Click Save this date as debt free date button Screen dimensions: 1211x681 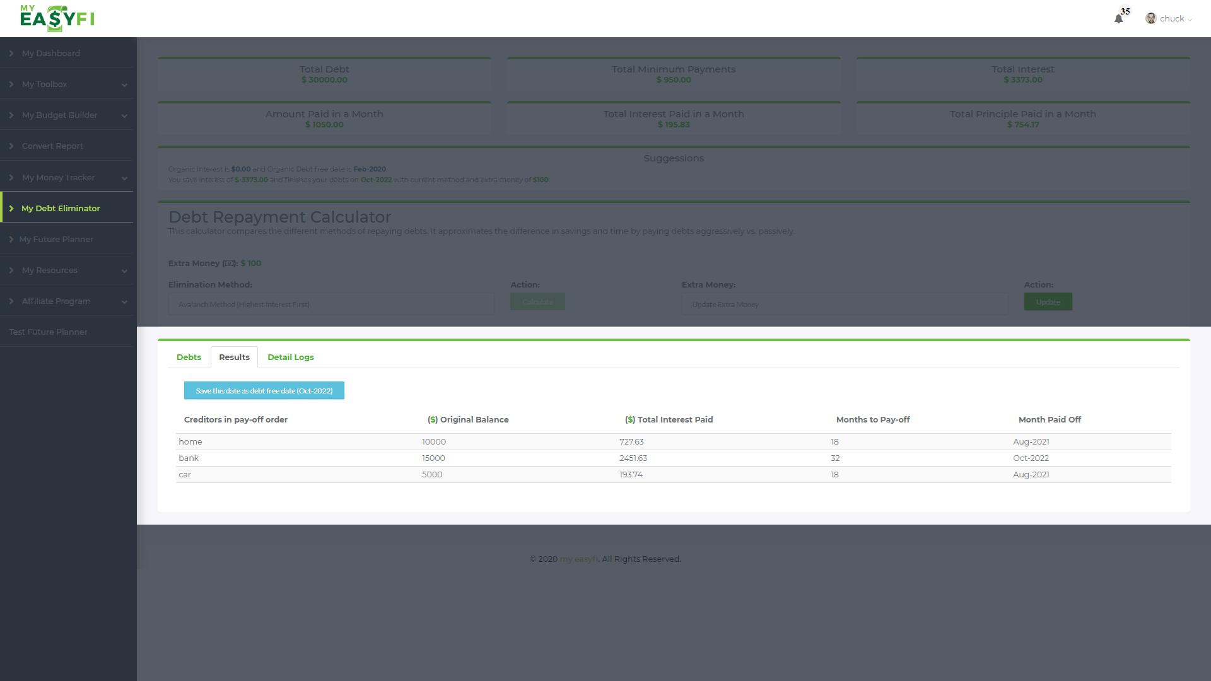[264, 390]
